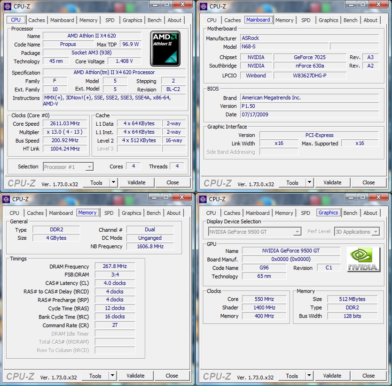The image size is (392, 386).
Task: Click the CPU-Z title icon in Mainboard window
Action: [x=204, y=7]
